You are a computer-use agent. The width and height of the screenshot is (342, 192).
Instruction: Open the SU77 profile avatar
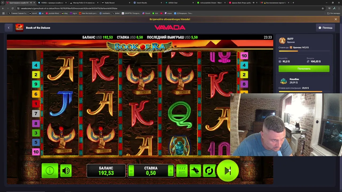click(x=282, y=41)
